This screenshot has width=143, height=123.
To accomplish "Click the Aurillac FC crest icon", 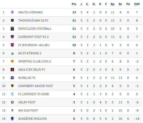I will pyautogui.click(x=12, y=78).
